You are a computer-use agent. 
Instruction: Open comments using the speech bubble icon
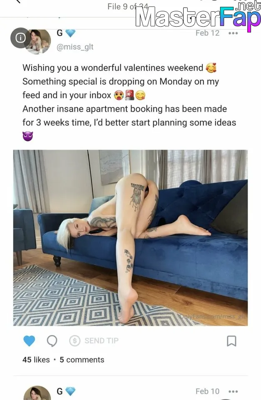click(52, 341)
